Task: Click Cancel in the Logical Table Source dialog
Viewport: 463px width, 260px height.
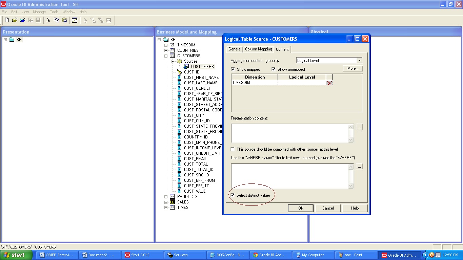Action: (328, 208)
